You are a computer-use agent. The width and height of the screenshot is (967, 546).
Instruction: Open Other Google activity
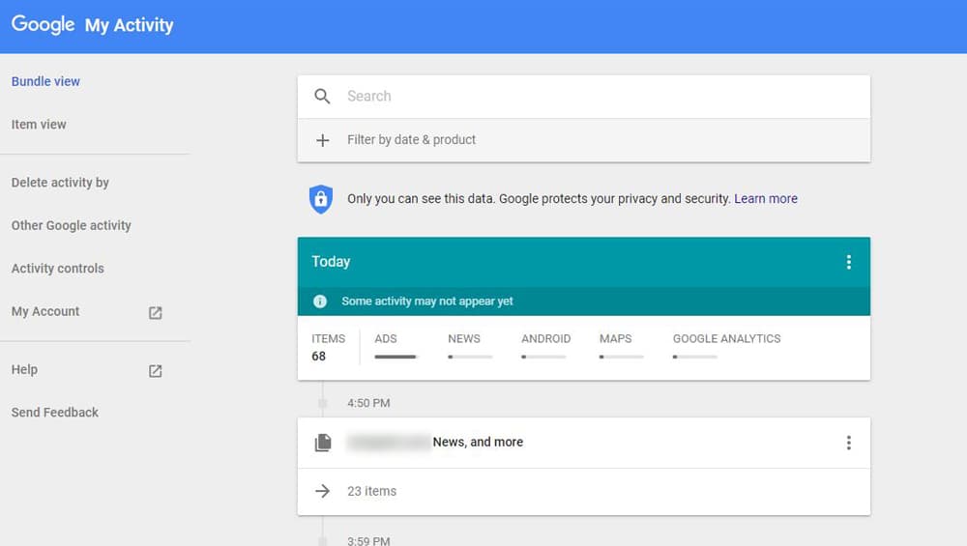click(x=71, y=225)
